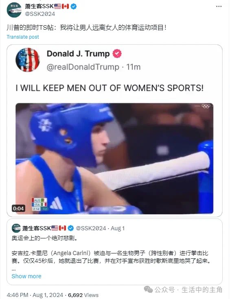
Task: Click the @SSK2024 handle under the top name
Action: 40,14
